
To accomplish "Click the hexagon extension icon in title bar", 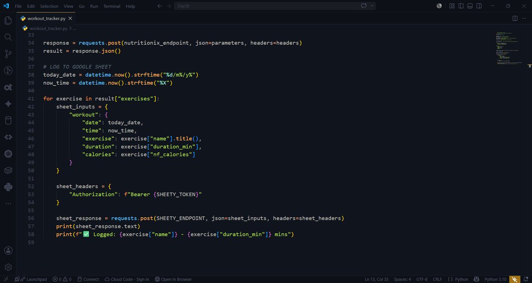I will pos(439,6).
